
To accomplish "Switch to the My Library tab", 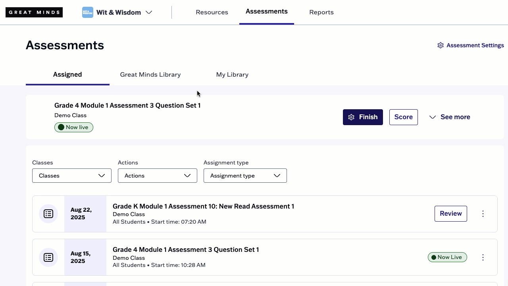I will click(x=232, y=75).
